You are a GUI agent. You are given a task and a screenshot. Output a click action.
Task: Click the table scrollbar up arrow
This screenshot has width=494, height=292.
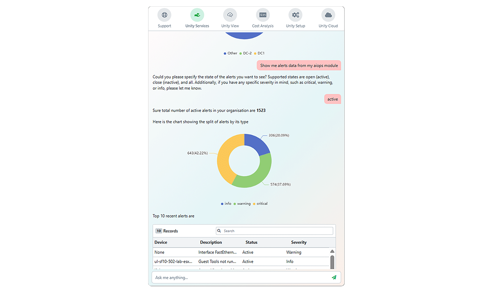pos(332,251)
